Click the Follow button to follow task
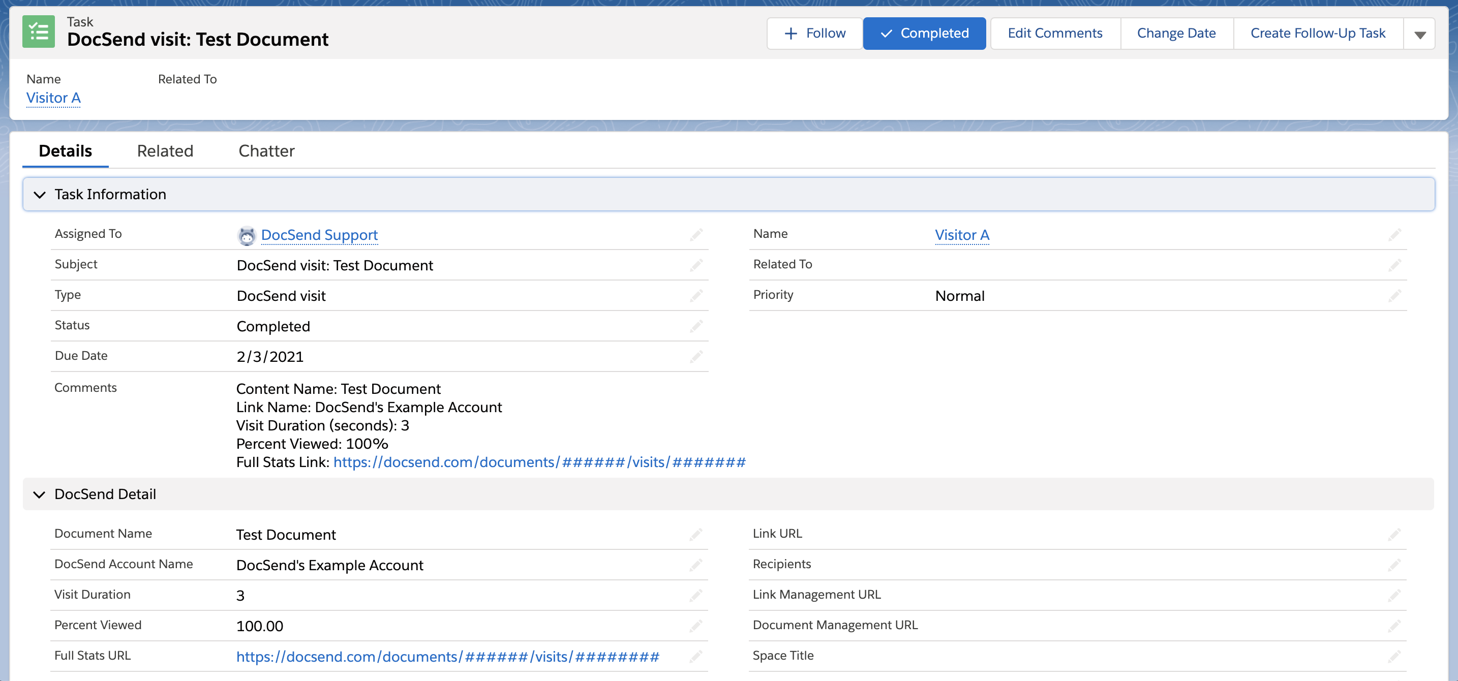Viewport: 1458px width, 681px height. pos(815,34)
